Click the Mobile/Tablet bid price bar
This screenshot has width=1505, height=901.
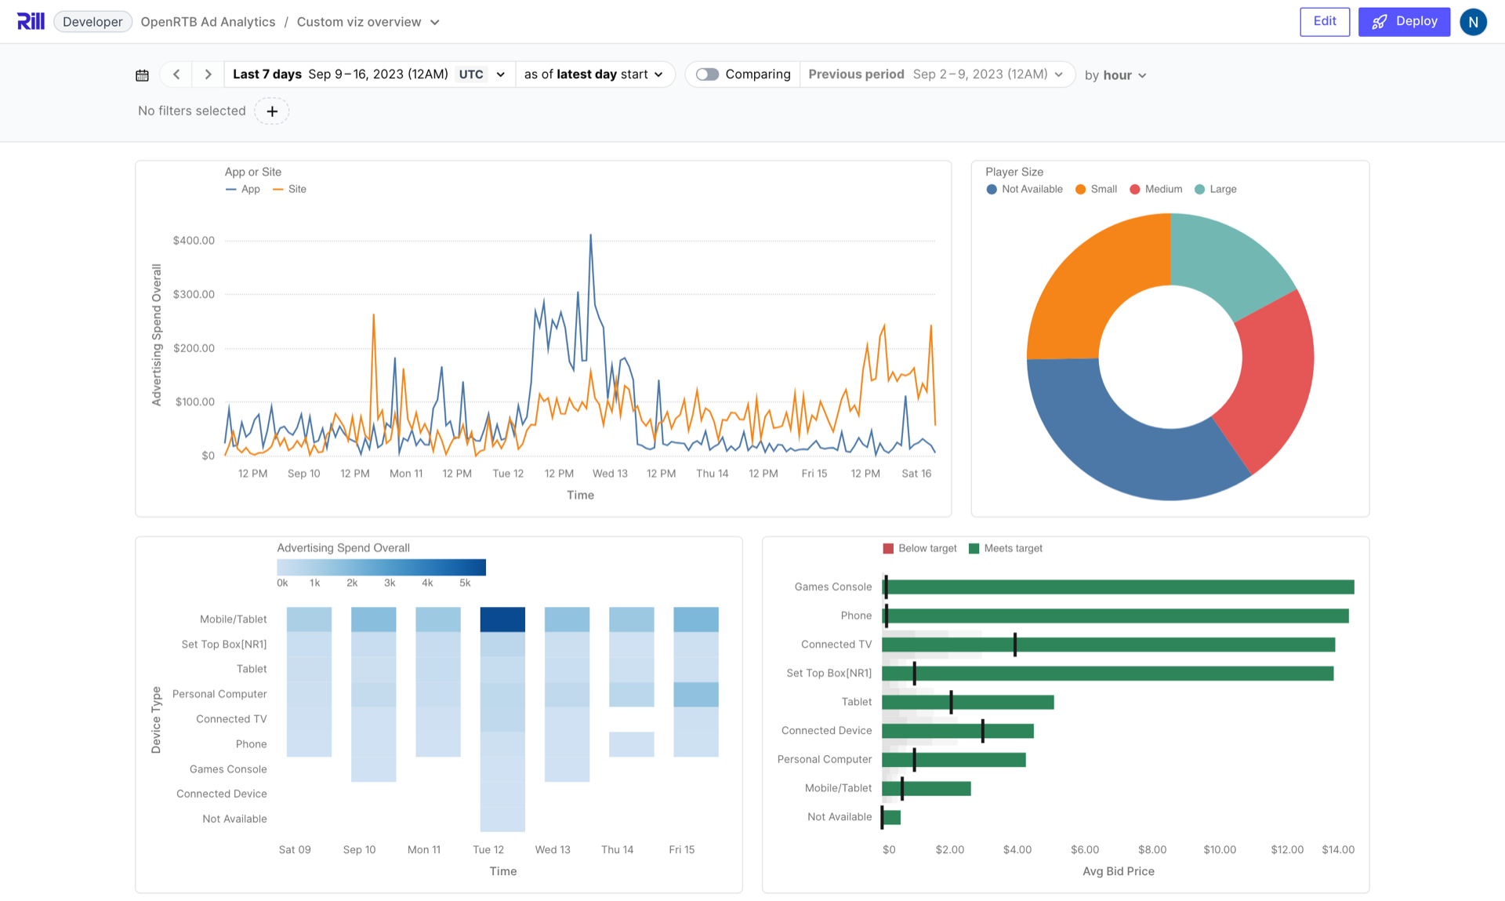(x=927, y=789)
